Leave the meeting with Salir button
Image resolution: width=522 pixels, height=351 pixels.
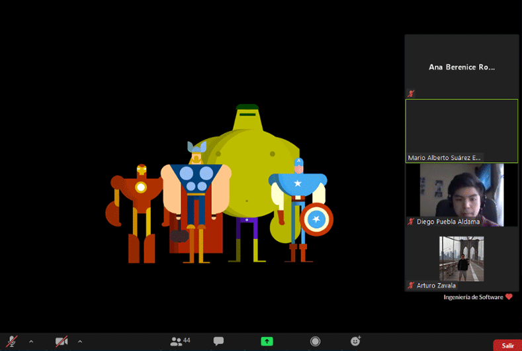(x=507, y=345)
